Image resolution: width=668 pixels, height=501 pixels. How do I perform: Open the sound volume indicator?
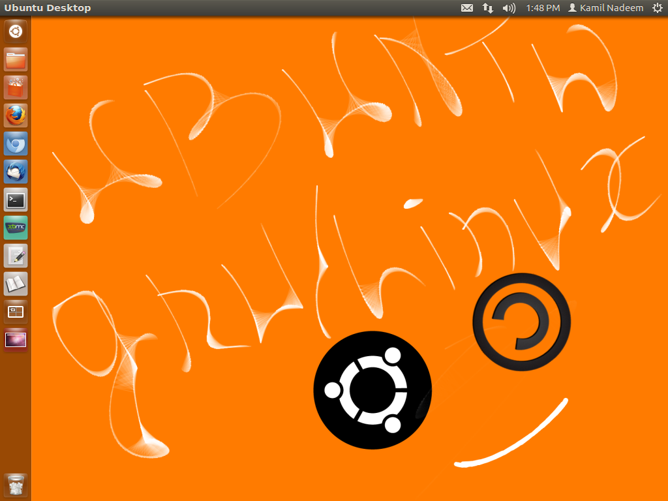[x=509, y=8]
